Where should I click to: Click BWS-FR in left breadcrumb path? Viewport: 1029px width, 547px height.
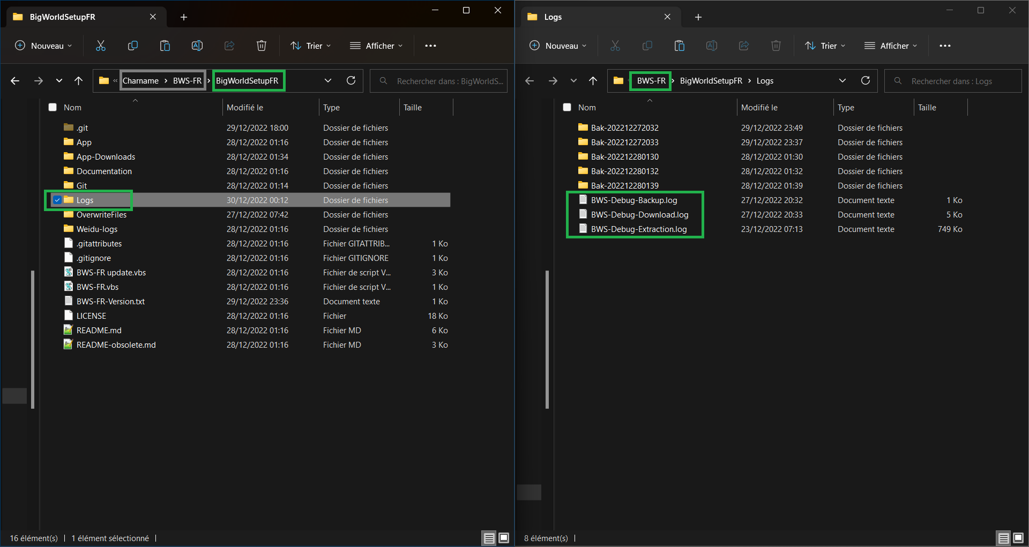pos(187,81)
